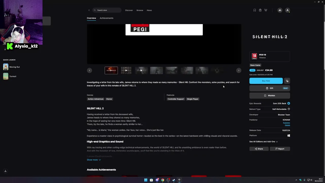Click the KONAMI publisher name

click(286, 120)
